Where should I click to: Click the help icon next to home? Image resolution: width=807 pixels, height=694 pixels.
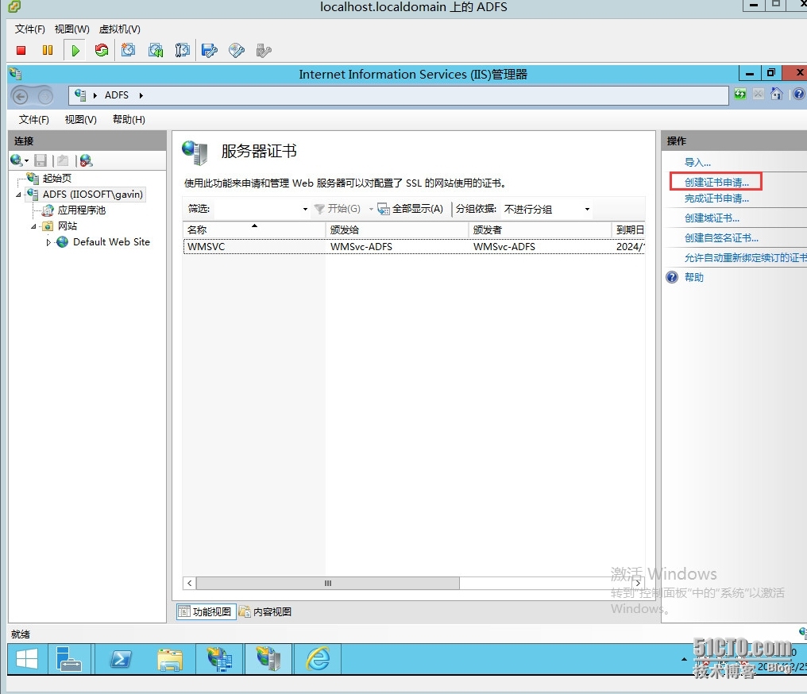pos(798,94)
